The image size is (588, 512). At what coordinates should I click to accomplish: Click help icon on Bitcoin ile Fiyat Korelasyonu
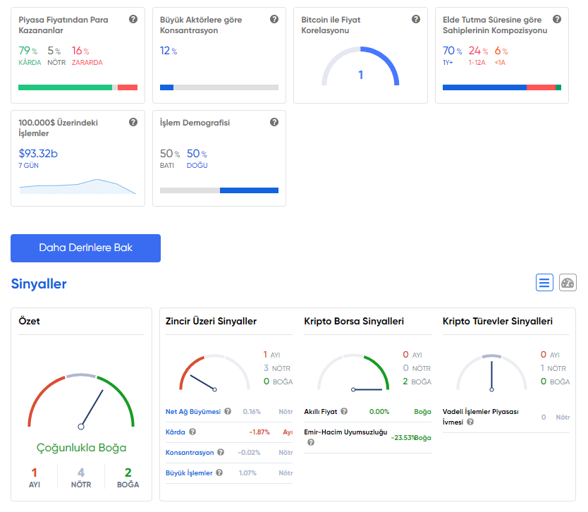416,19
